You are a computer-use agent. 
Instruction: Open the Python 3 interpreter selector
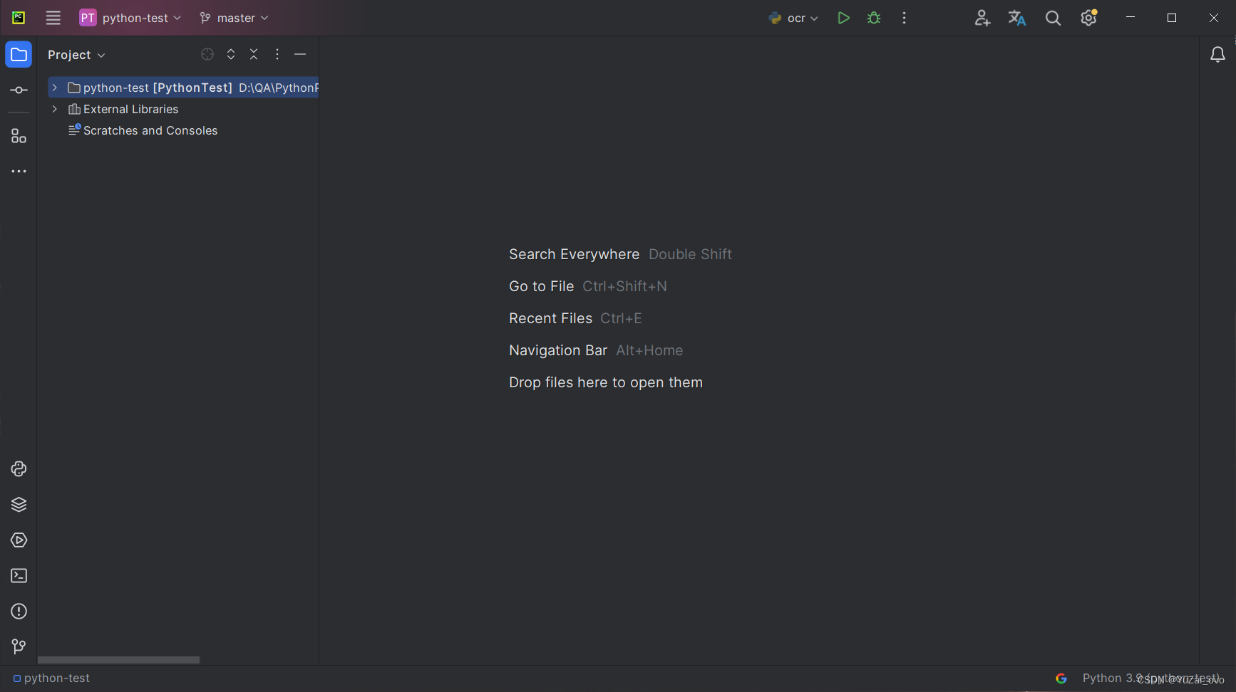(x=1150, y=678)
